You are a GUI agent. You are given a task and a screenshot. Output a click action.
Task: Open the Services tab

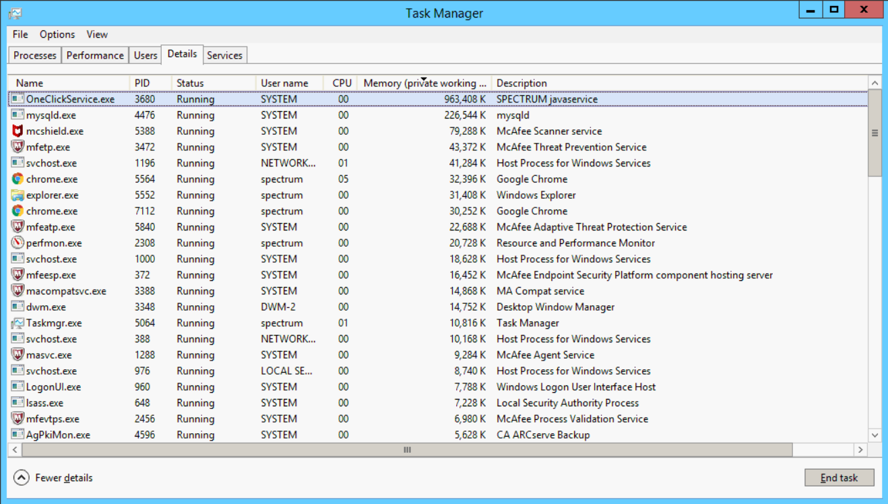tap(224, 55)
